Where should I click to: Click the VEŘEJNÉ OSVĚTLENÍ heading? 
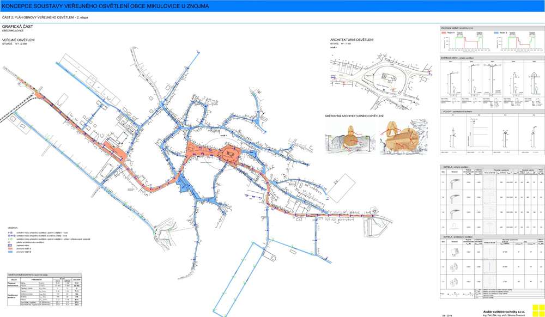coord(19,40)
